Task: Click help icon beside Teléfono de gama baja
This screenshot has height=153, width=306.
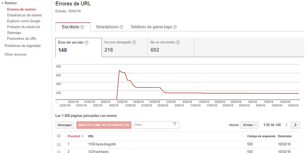Action: pyautogui.click(x=175, y=27)
